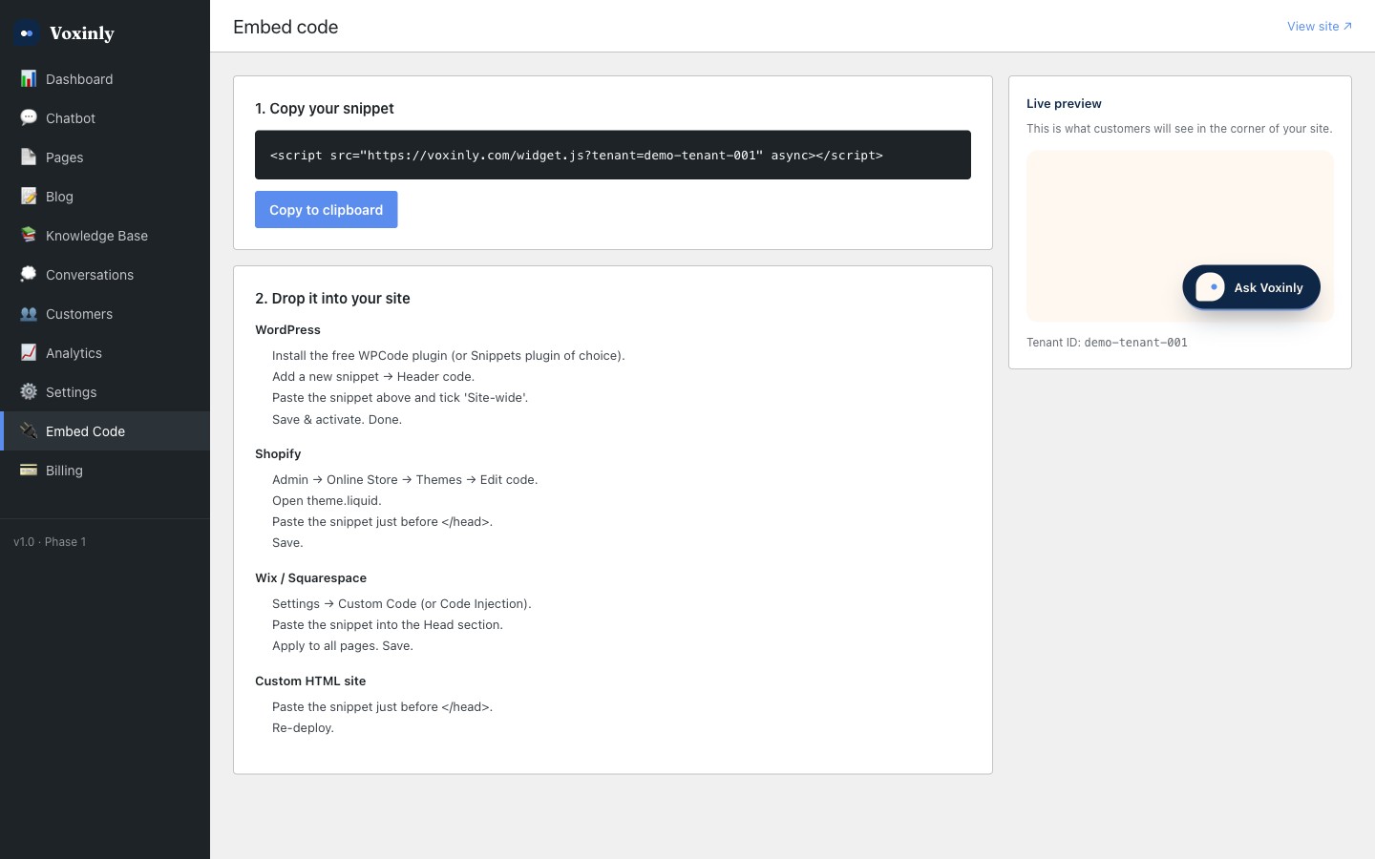Screen dimensions: 1375x859
Task: Click the Analytics chart icon
Action: coord(29,352)
